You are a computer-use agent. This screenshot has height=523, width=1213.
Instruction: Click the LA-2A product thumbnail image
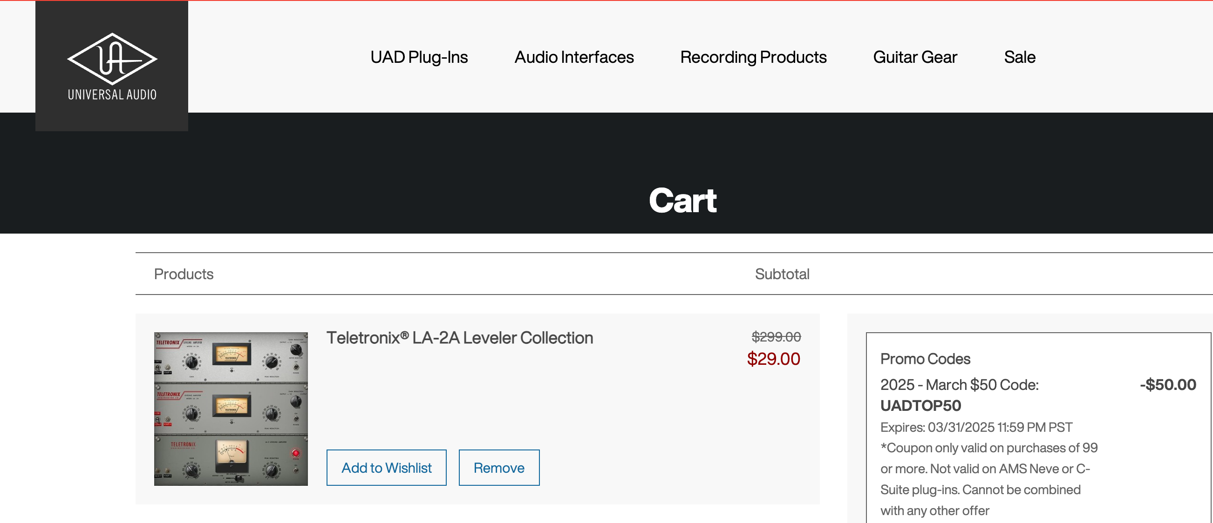tap(230, 407)
